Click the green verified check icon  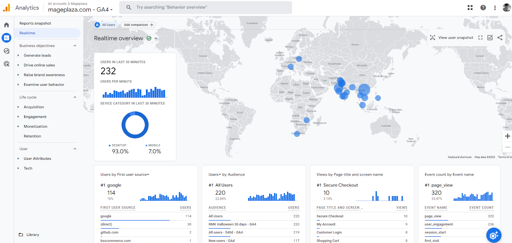point(149,38)
